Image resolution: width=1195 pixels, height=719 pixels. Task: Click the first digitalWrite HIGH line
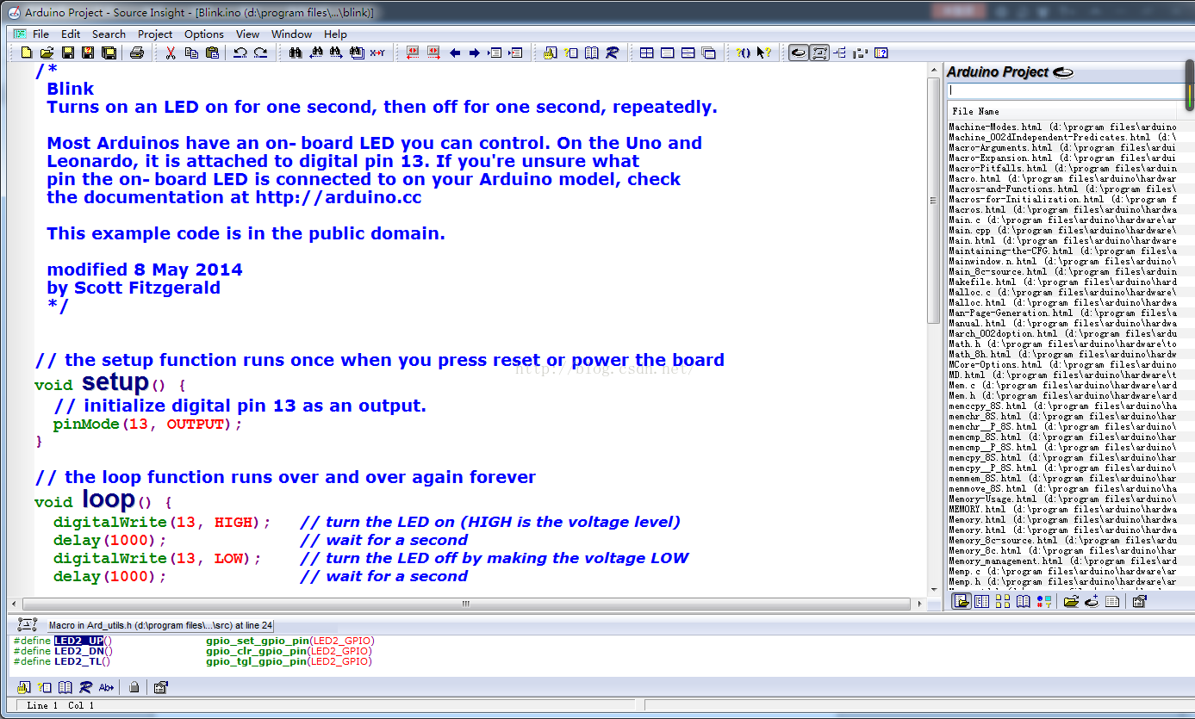[x=162, y=522]
